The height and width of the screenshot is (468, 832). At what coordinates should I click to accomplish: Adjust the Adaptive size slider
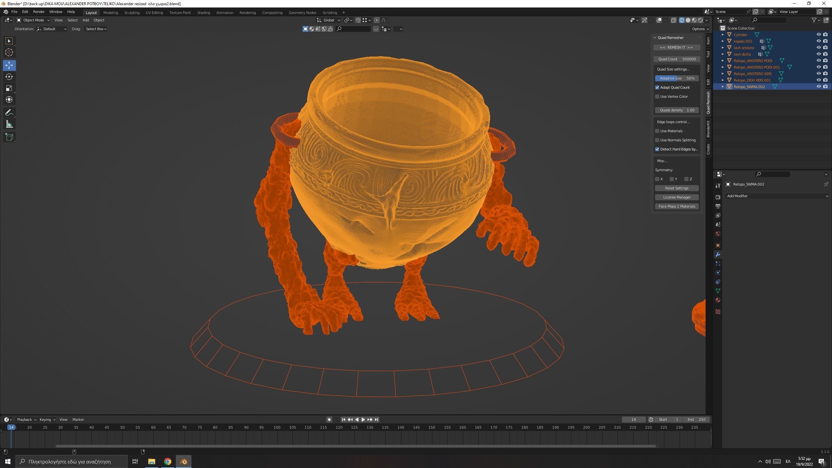point(677,78)
